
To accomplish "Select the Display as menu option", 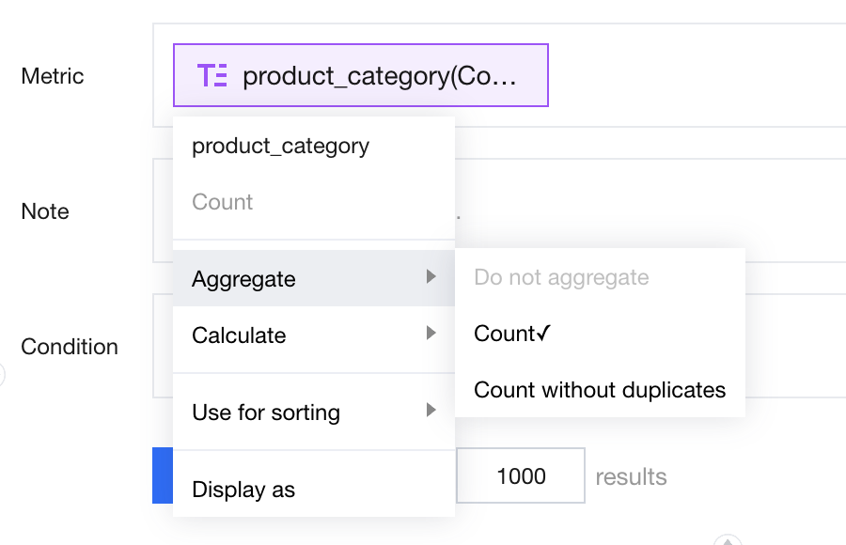I will (243, 490).
